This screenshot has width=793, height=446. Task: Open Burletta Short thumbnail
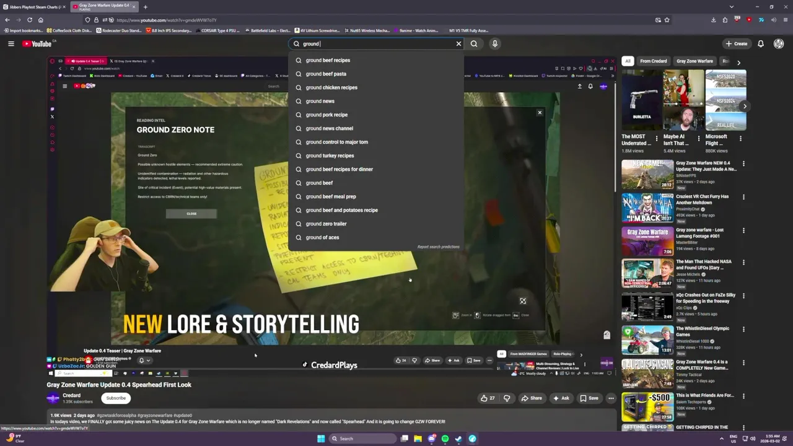pos(642,100)
